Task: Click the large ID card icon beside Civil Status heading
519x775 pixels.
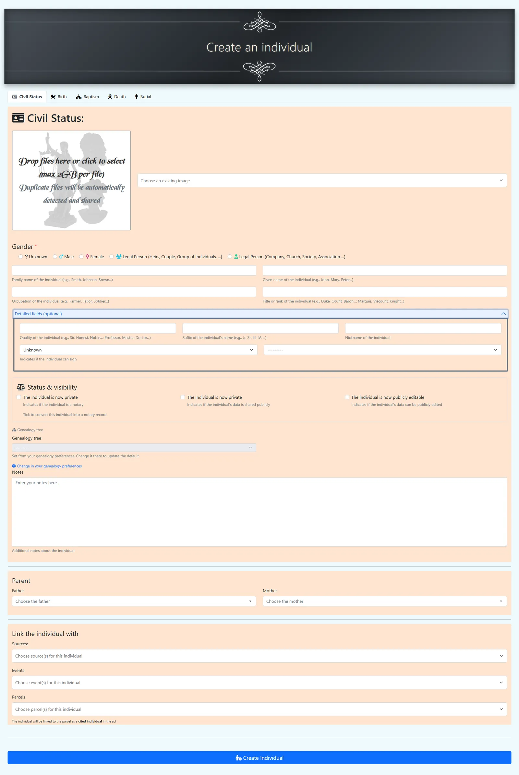Action: (x=18, y=118)
